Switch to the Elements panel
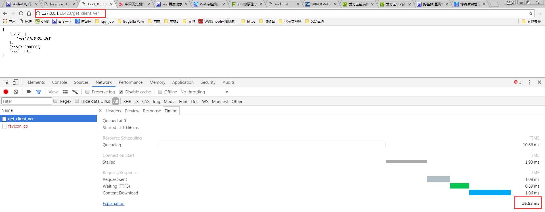The width and height of the screenshot is (545, 212). (36, 82)
